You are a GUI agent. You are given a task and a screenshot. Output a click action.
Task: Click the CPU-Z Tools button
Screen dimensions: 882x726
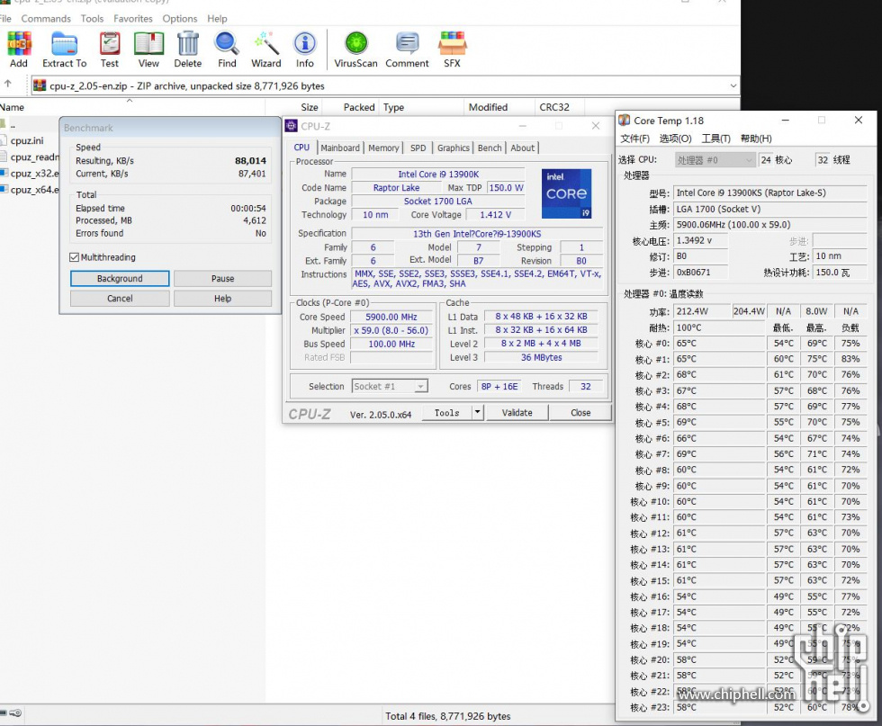(x=446, y=412)
